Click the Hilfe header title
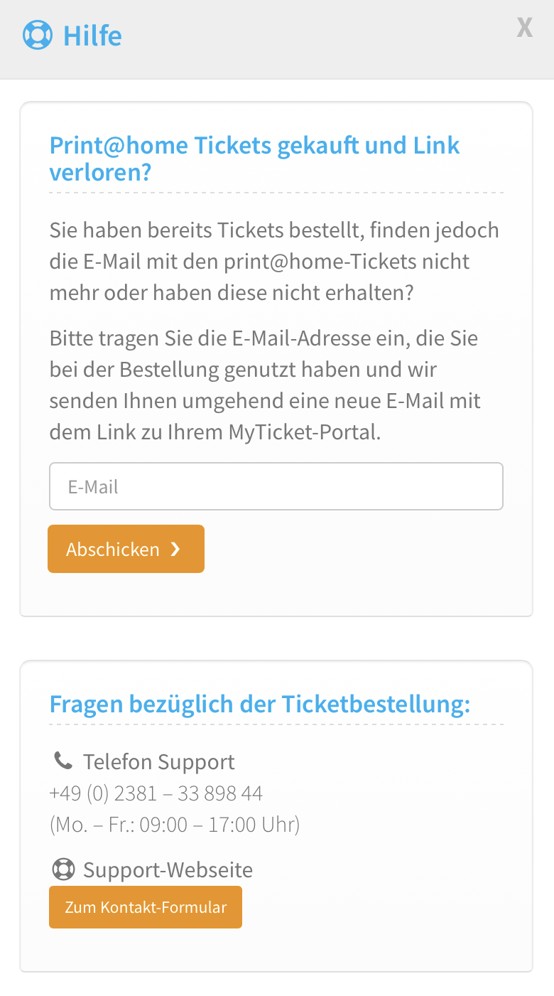The image size is (554, 996). coord(92,36)
